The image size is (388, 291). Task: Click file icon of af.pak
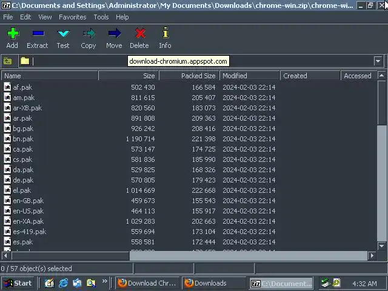point(7,87)
